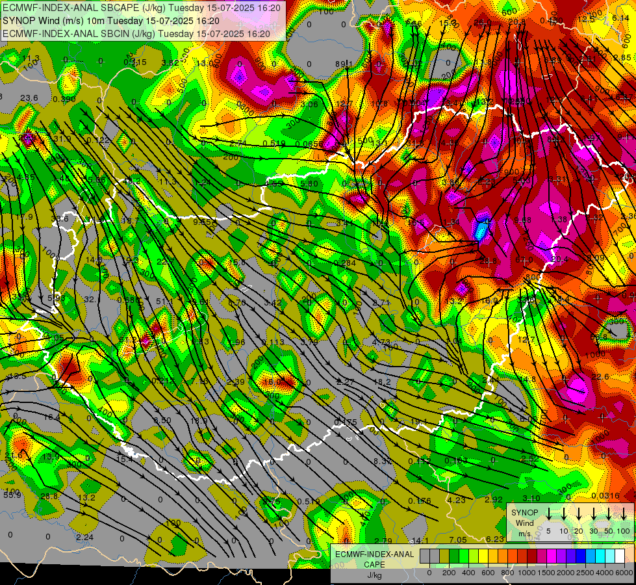Click the 18.2 value on the map
Image resolution: width=636 pixels, height=585 pixels.
coord(382,382)
